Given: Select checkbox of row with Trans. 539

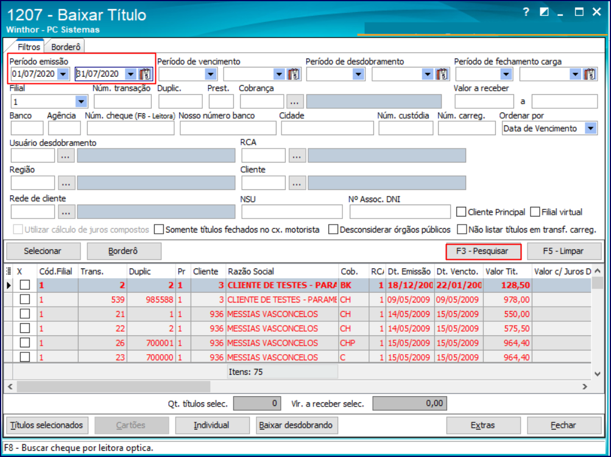Looking at the screenshot, I should coord(25,299).
